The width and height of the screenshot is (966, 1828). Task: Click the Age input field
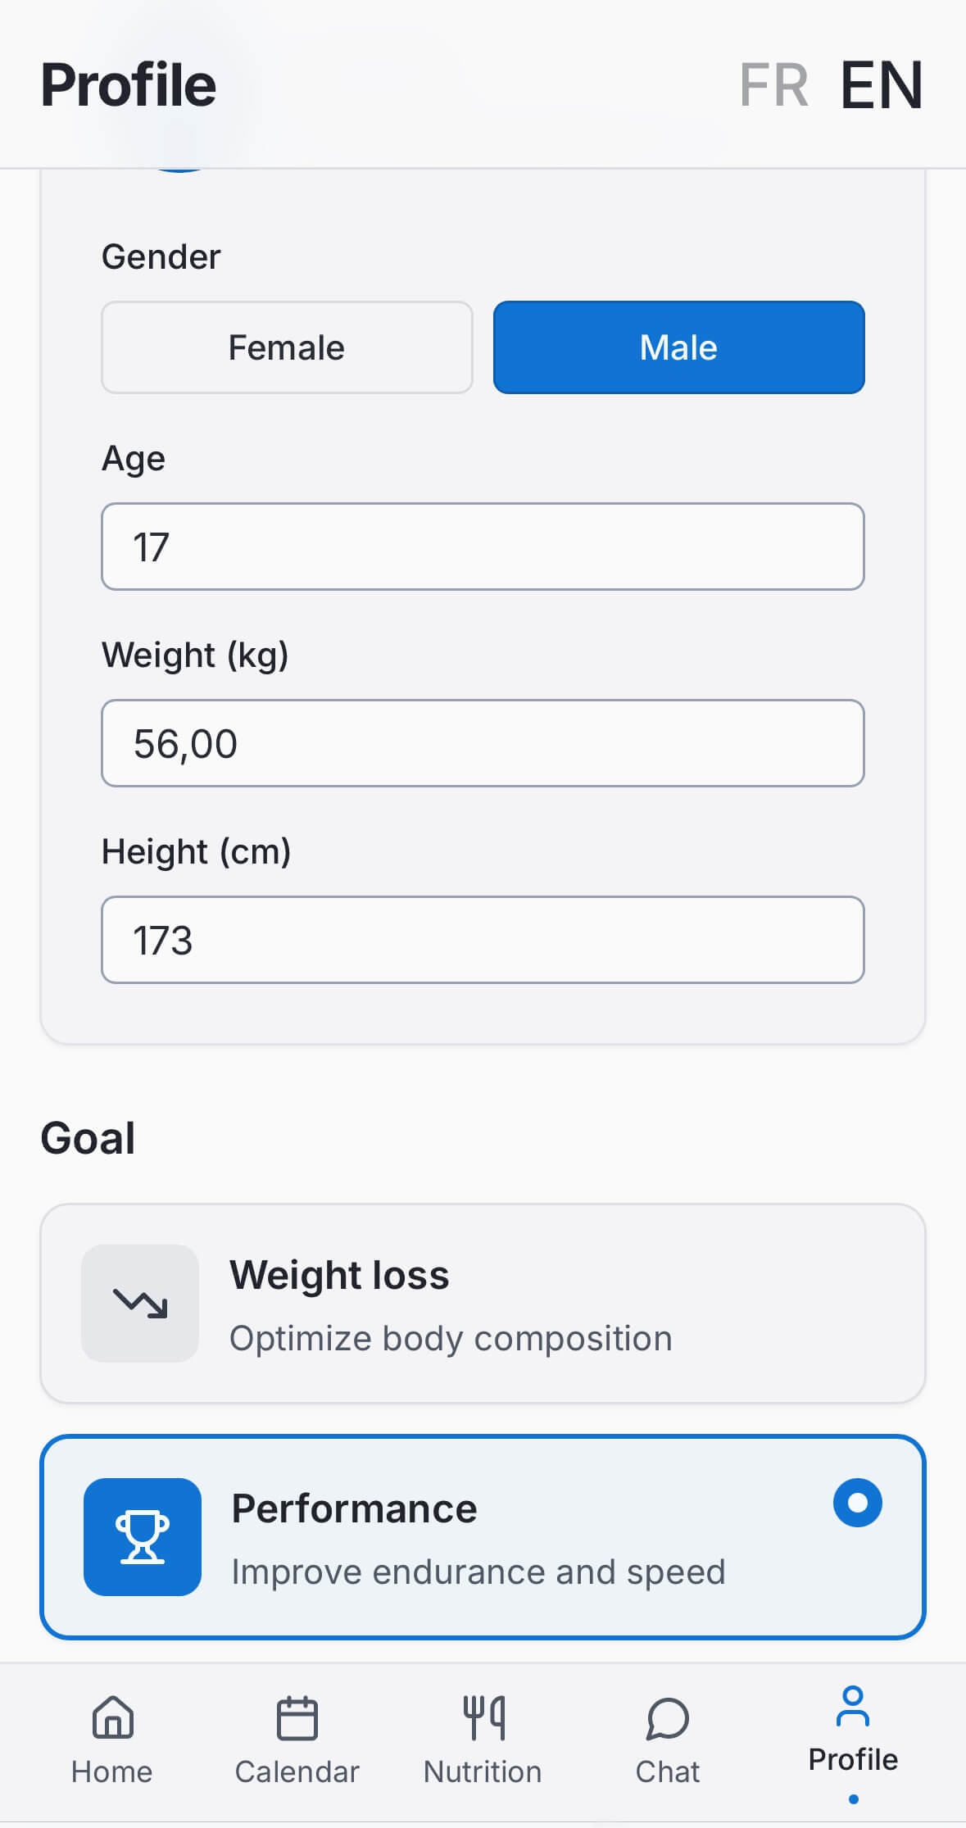point(483,547)
